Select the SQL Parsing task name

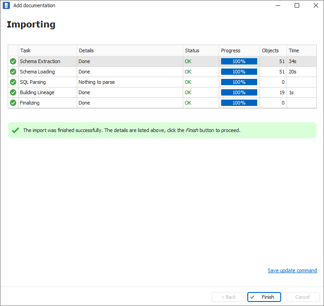pos(33,82)
